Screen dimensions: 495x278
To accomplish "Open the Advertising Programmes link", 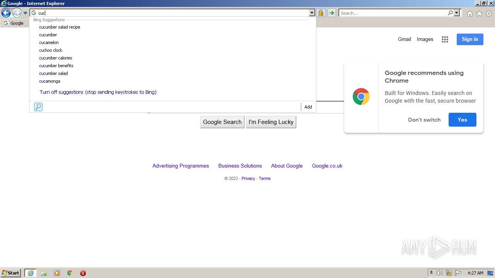I will coord(181,166).
